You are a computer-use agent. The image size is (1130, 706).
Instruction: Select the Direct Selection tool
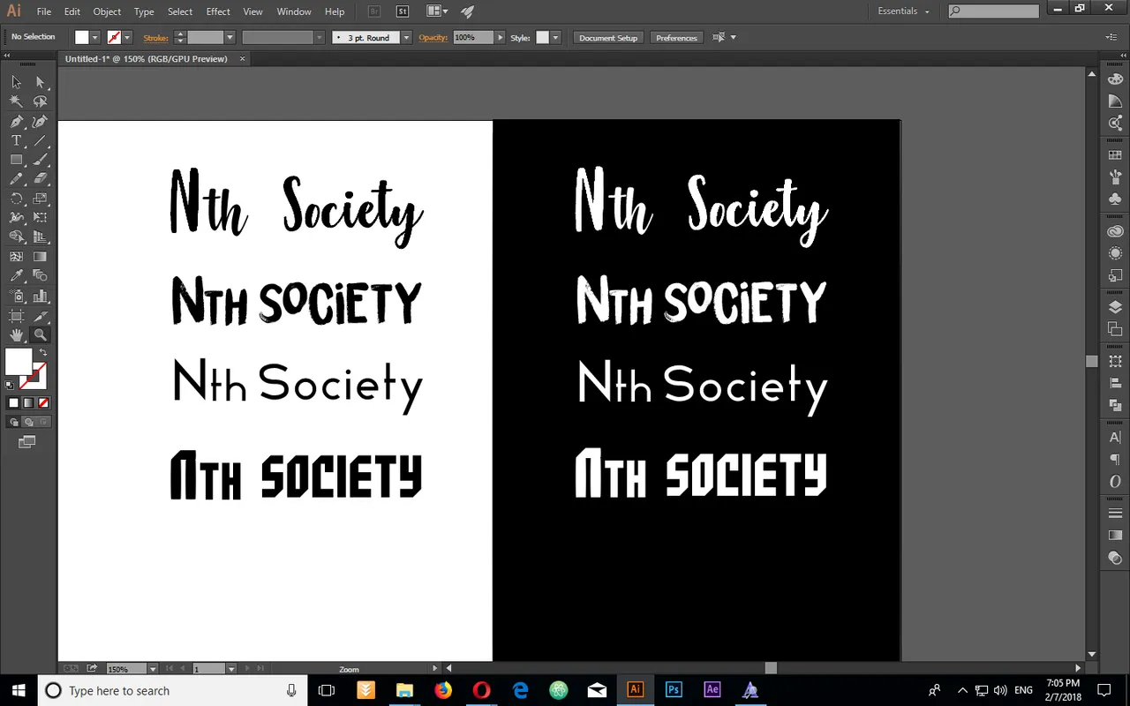click(x=40, y=82)
